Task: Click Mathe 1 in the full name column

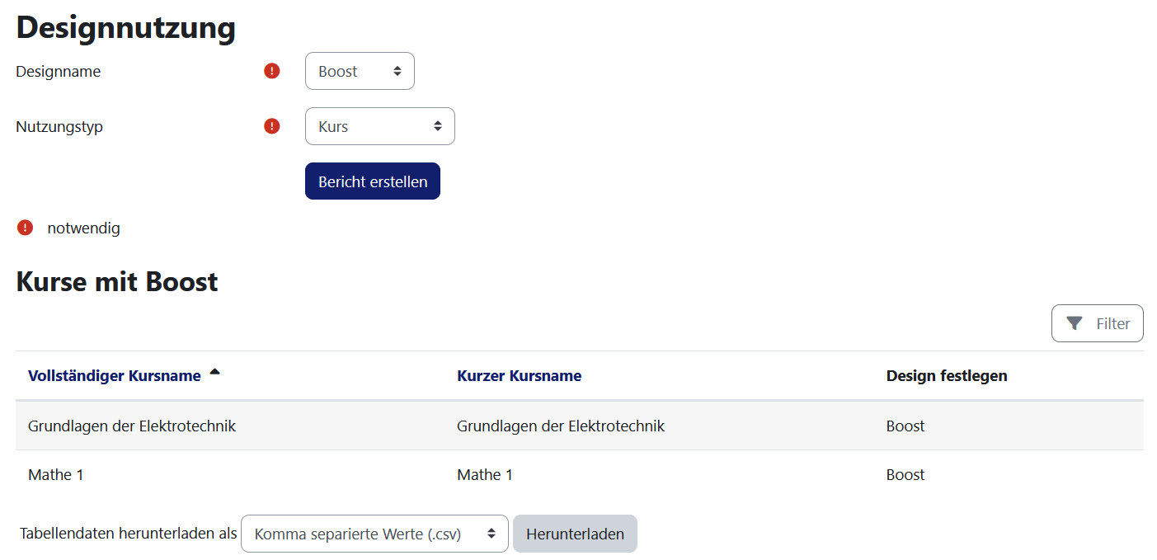Action: [56, 475]
